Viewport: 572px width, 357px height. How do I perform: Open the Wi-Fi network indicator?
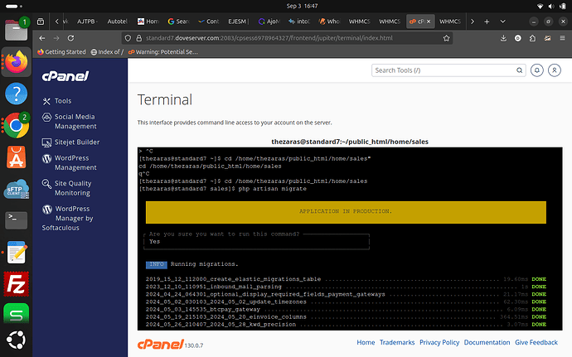point(540,6)
